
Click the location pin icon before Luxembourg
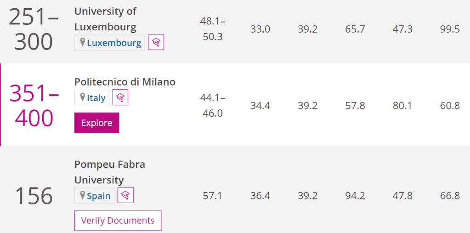pos(83,43)
